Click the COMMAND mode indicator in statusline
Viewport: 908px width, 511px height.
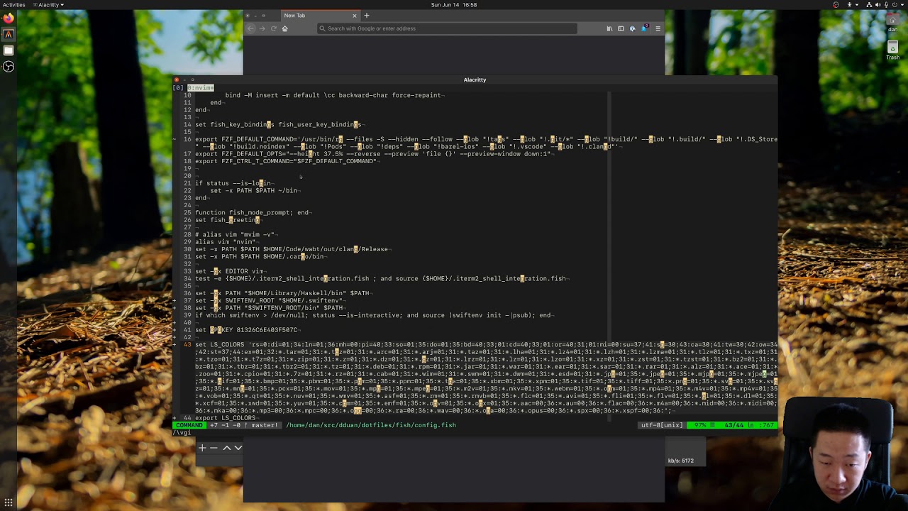coord(189,425)
